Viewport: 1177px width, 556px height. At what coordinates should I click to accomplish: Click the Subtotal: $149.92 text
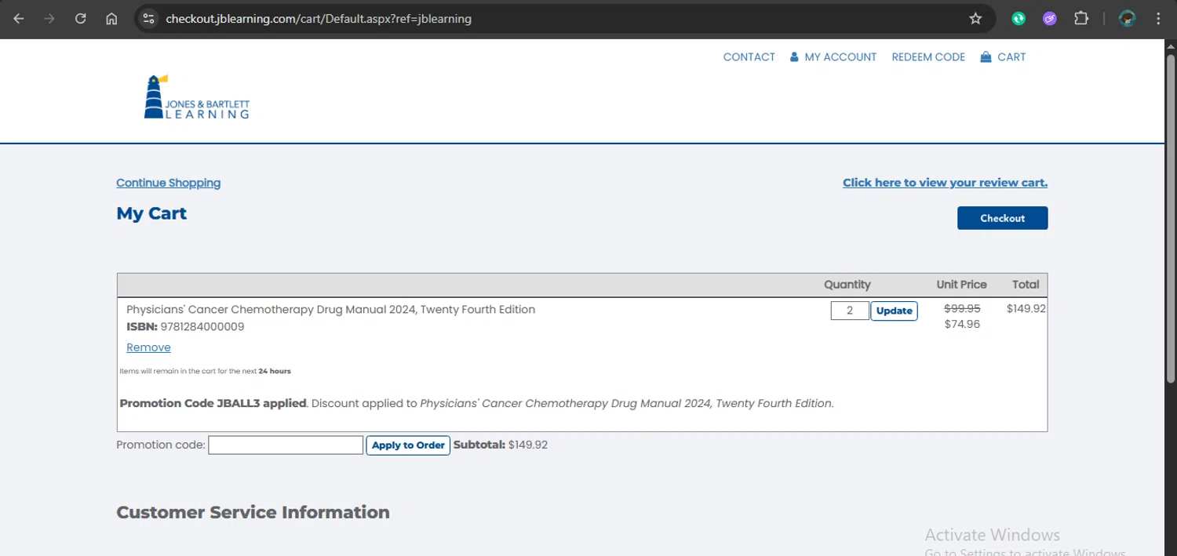coord(501,445)
